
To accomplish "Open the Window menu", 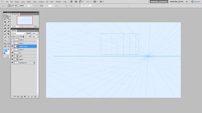I will tap(58, 2).
